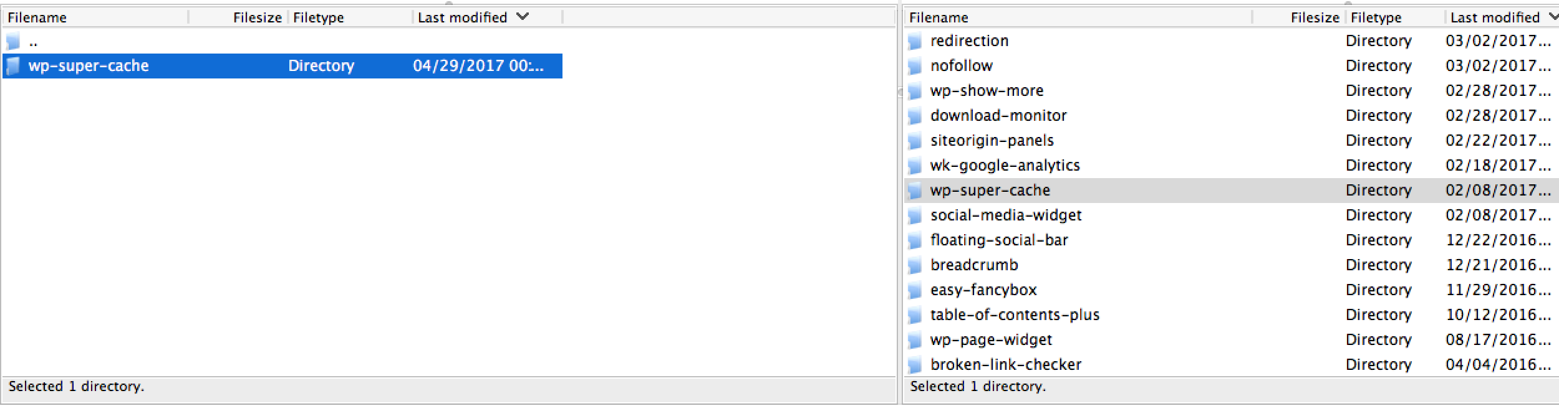This screenshot has width=1559, height=406.
Task: Select floating-social-bar directory in remote pane
Action: pos(1232,240)
